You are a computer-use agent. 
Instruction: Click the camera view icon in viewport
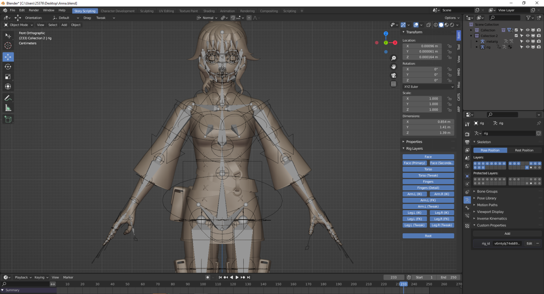coord(393,75)
